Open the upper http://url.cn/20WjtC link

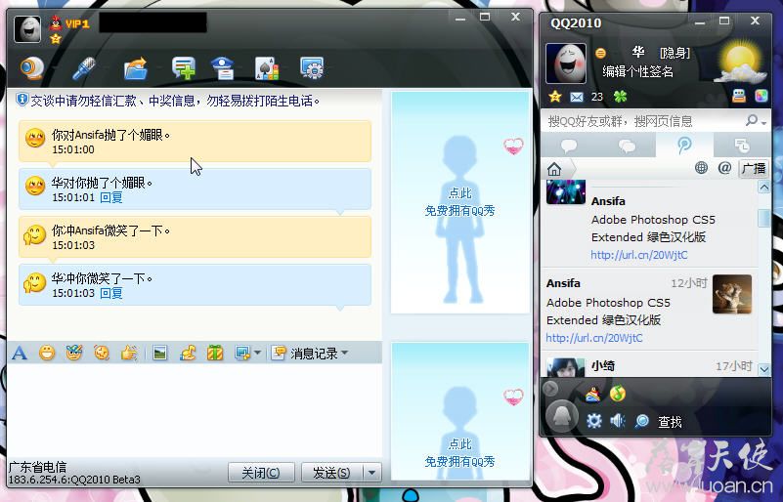pos(638,255)
